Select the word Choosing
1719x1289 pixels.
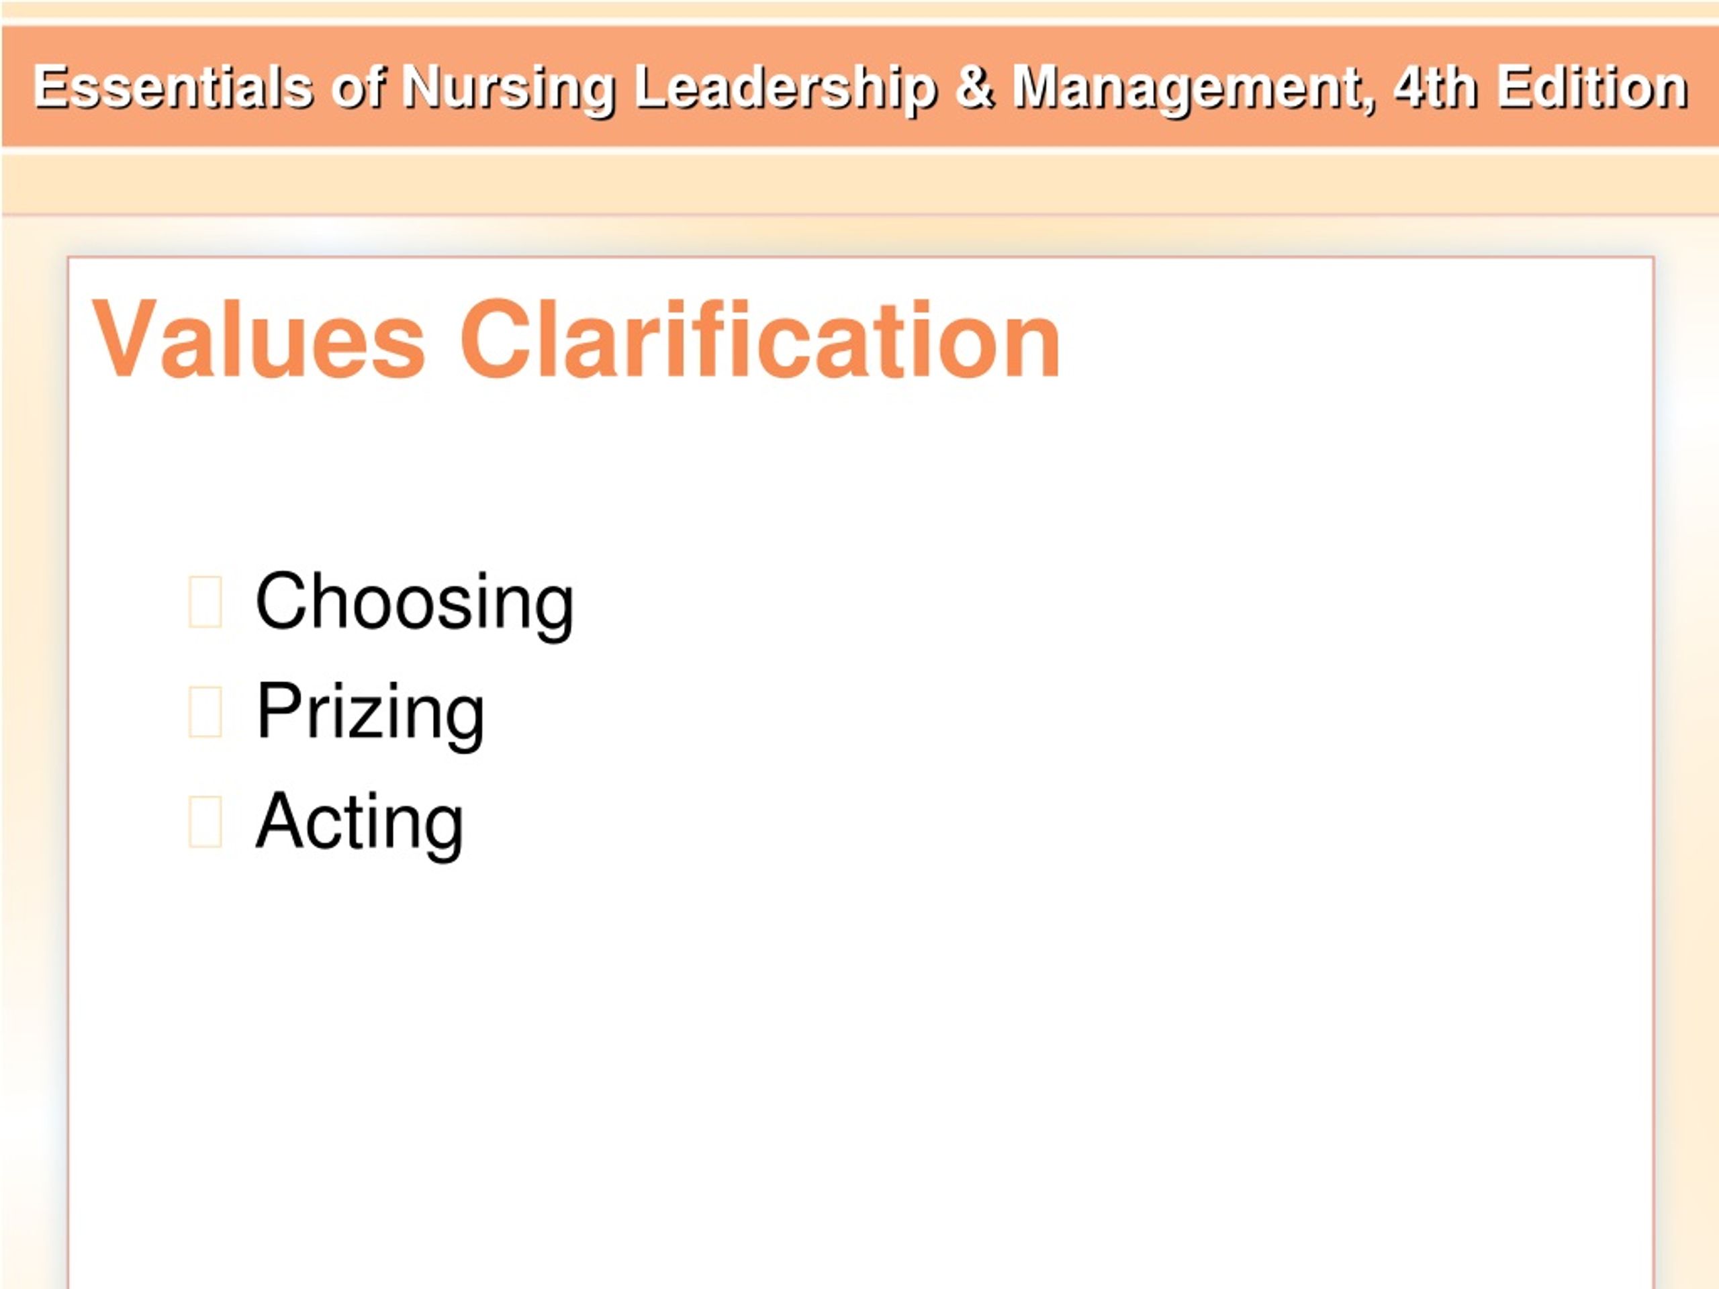(x=415, y=604)
